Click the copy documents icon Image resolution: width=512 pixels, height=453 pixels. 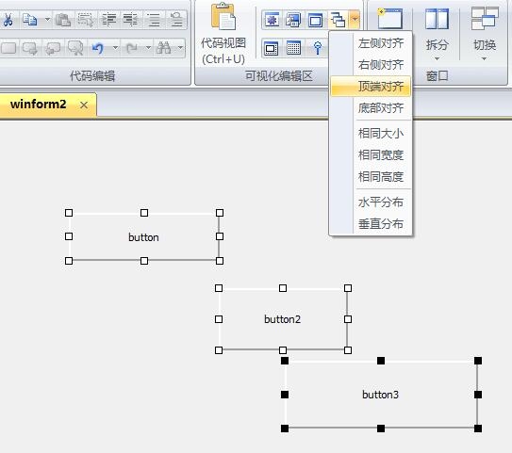coord(30,20)
